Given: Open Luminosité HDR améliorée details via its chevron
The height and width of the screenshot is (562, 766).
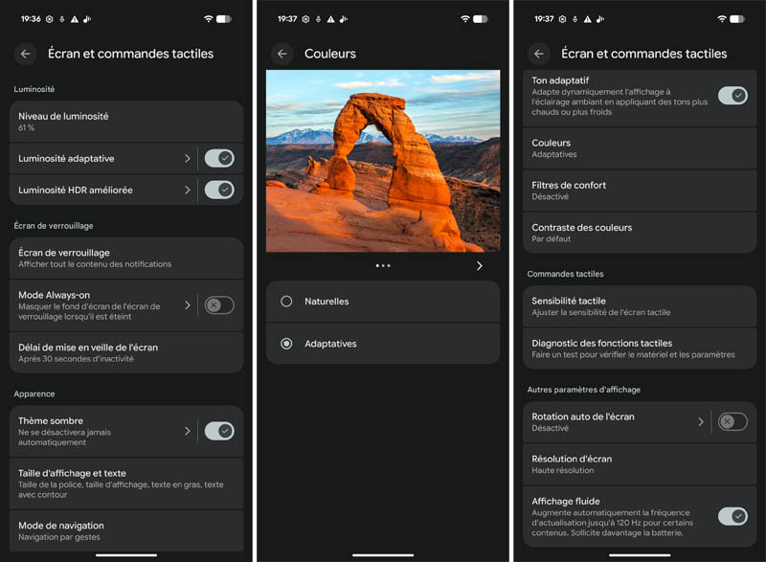Looking at the screenshot, I should coord(188,190).
